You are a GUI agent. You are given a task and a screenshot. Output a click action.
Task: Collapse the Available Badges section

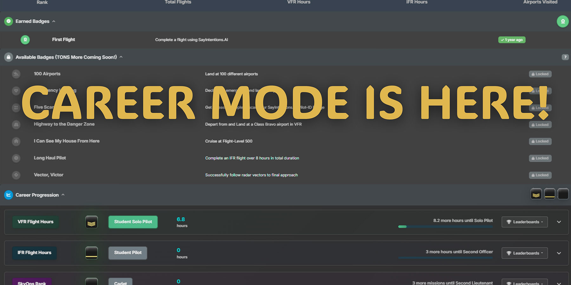point(121,57)
